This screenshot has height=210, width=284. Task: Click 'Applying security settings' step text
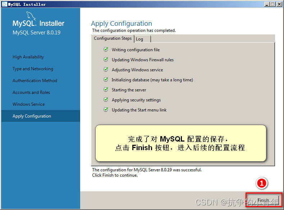coord(136,100)
